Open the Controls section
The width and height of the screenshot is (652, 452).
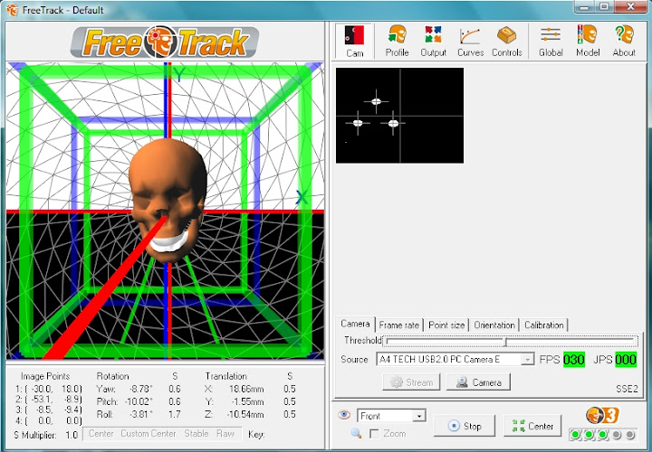coord(507,41)
